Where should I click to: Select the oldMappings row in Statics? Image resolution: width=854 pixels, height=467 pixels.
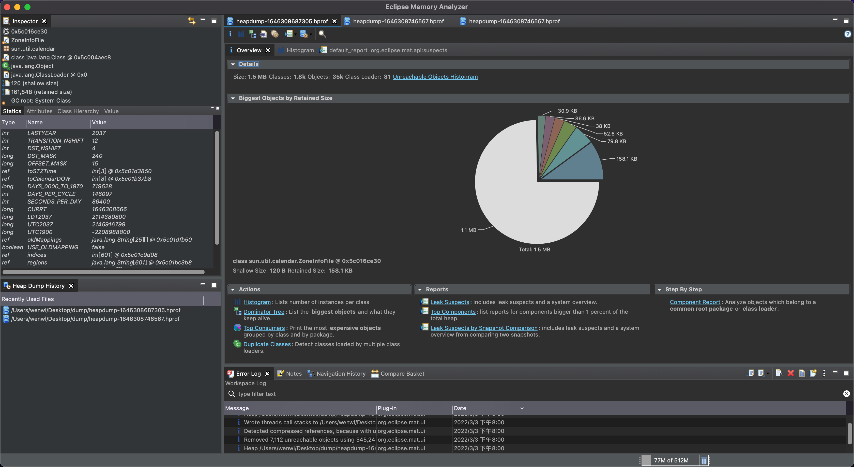click(x=107, y=240)
